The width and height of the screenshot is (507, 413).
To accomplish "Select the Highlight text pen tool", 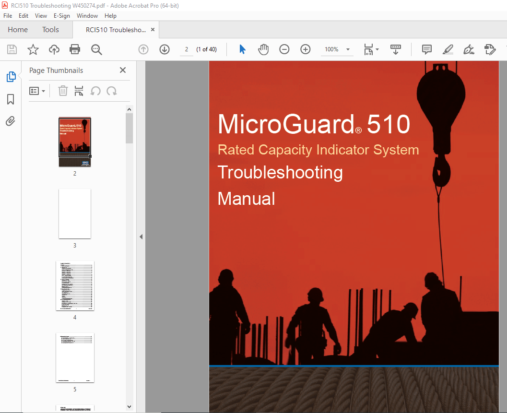I will coord(448,49).
